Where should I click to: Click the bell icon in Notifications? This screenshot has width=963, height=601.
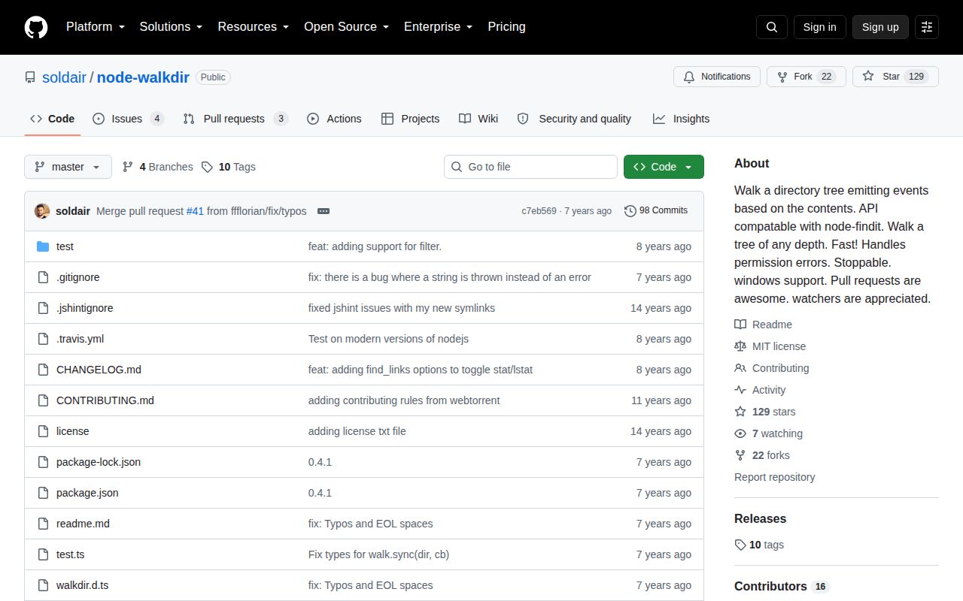pyautogui.click(x=689, y=77)
